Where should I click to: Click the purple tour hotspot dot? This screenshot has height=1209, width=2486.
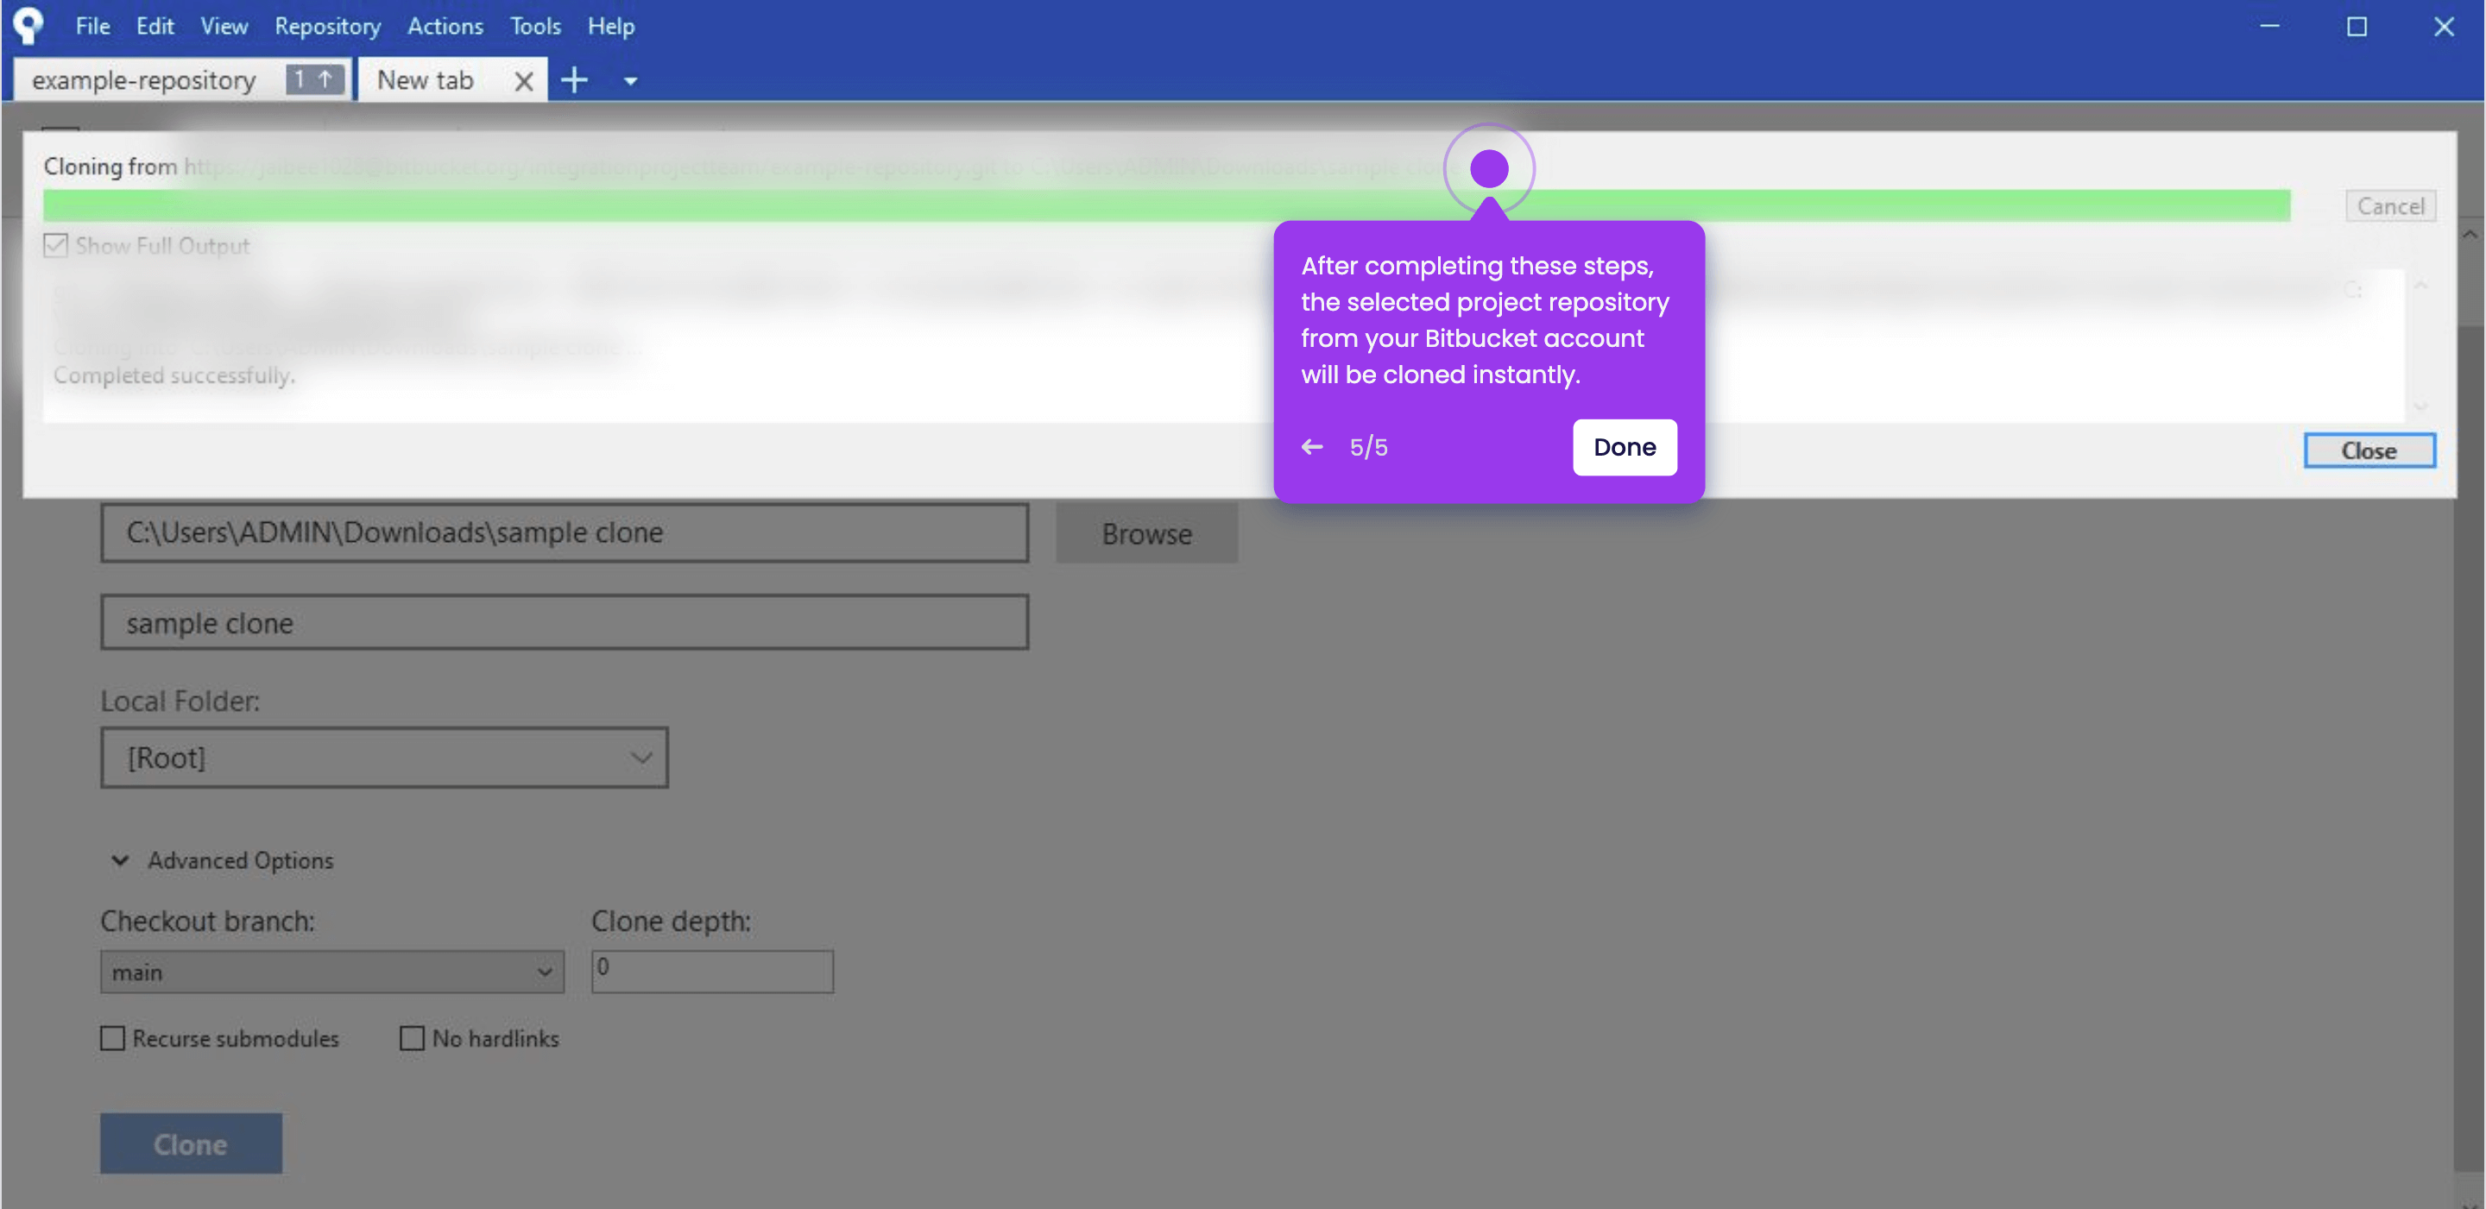point(1488,169)
